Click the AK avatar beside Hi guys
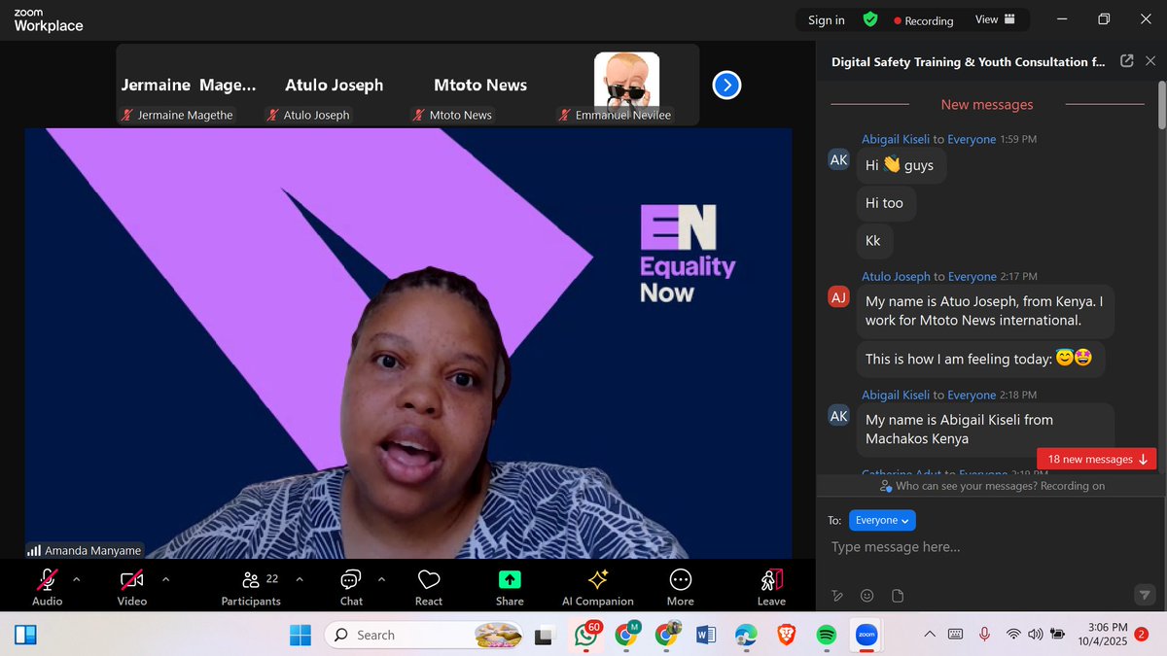Screen dimensions: 1167x656 (838, 159)
